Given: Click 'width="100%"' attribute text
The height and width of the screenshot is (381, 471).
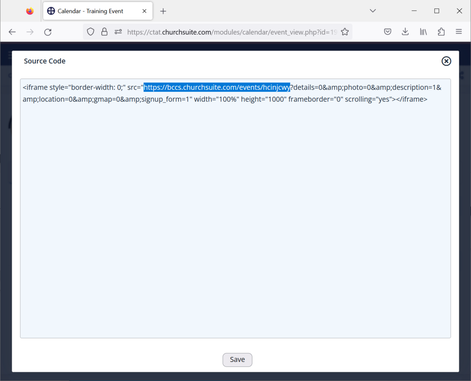Looking at the screenshot, I should coord(216,99).
